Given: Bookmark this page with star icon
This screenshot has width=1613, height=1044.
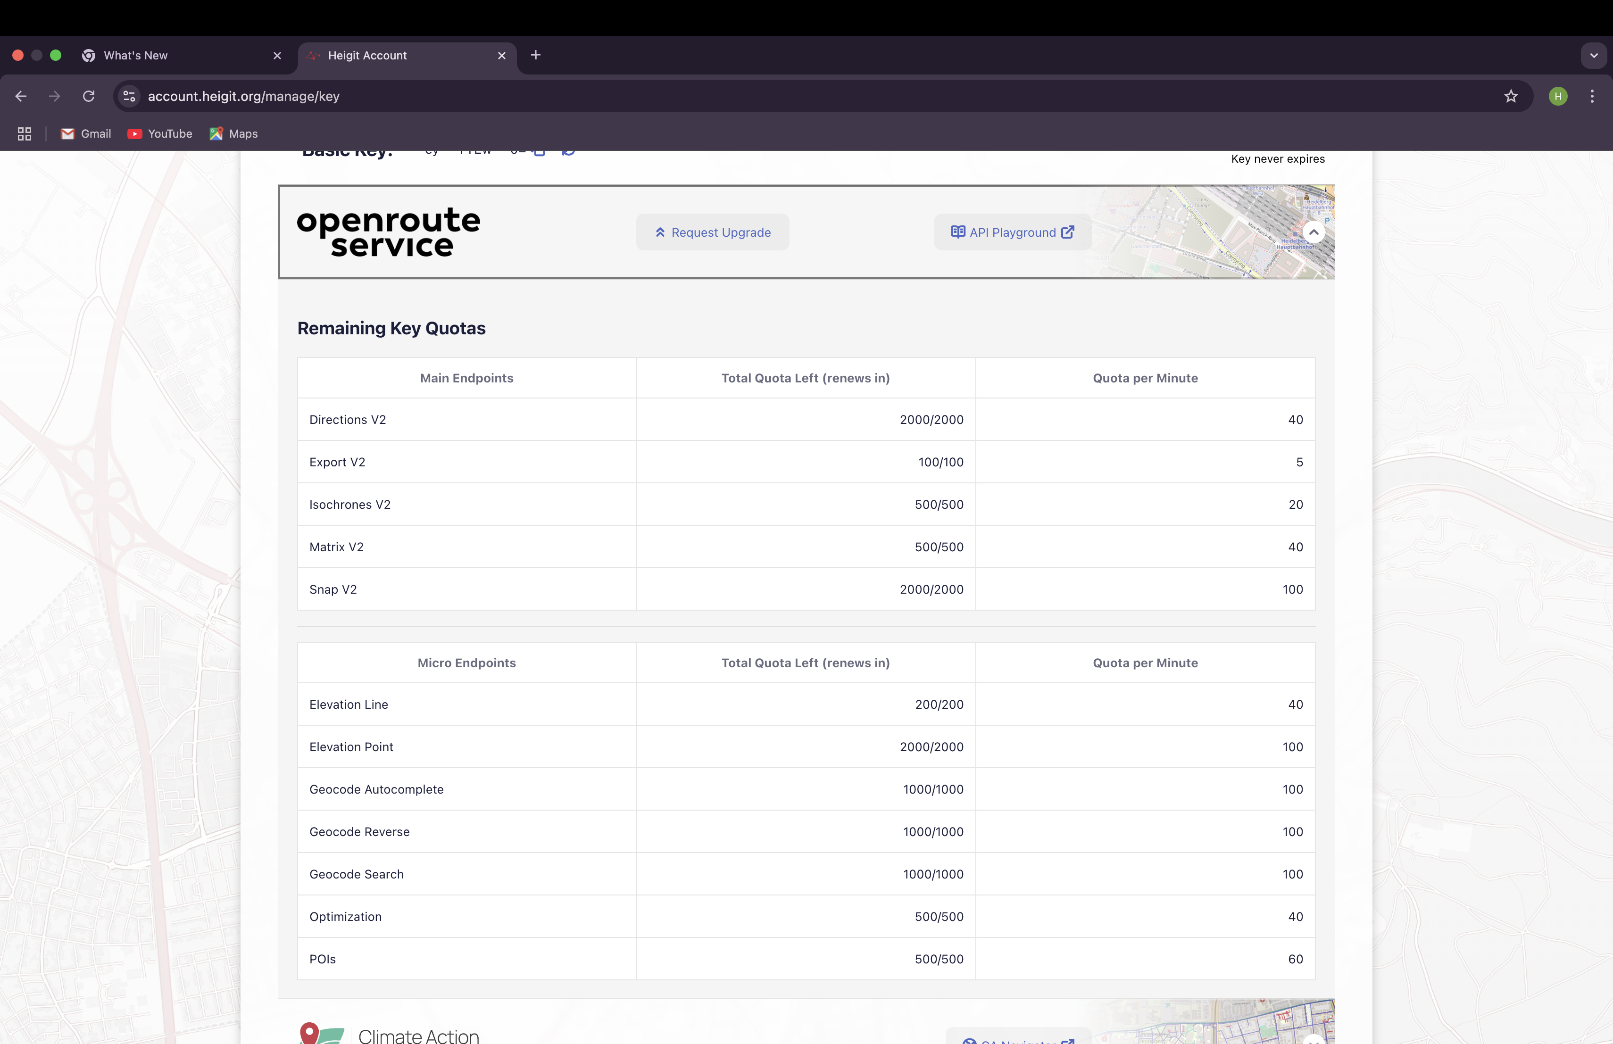Looking at the screenshot, I should click(1511, 96).
